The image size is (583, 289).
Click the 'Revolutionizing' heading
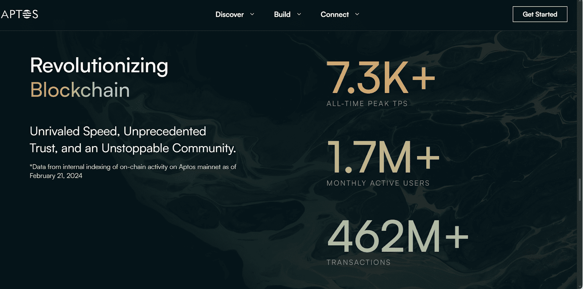[x=99, y=66]
